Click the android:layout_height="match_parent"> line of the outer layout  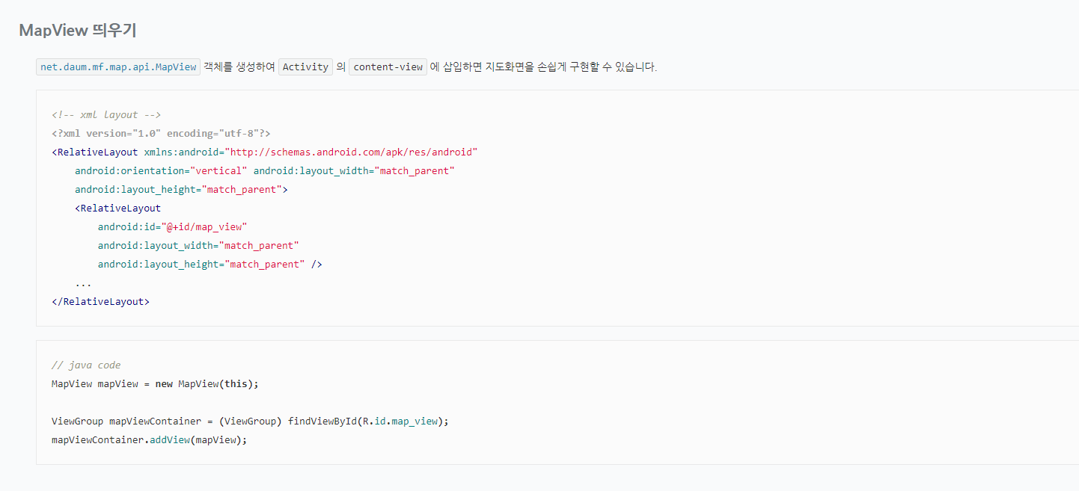click(181, 190)
